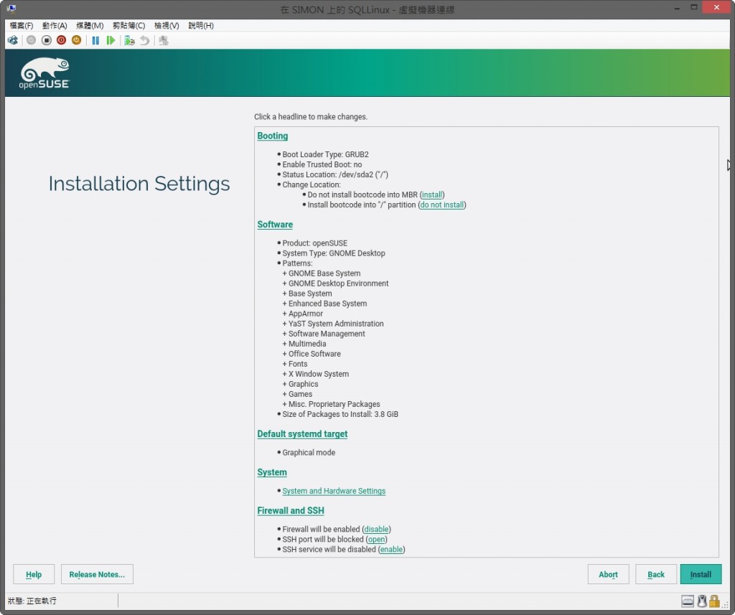
Task: Click '+ Graphics' pattern line
Action: (x=301, y=384)
